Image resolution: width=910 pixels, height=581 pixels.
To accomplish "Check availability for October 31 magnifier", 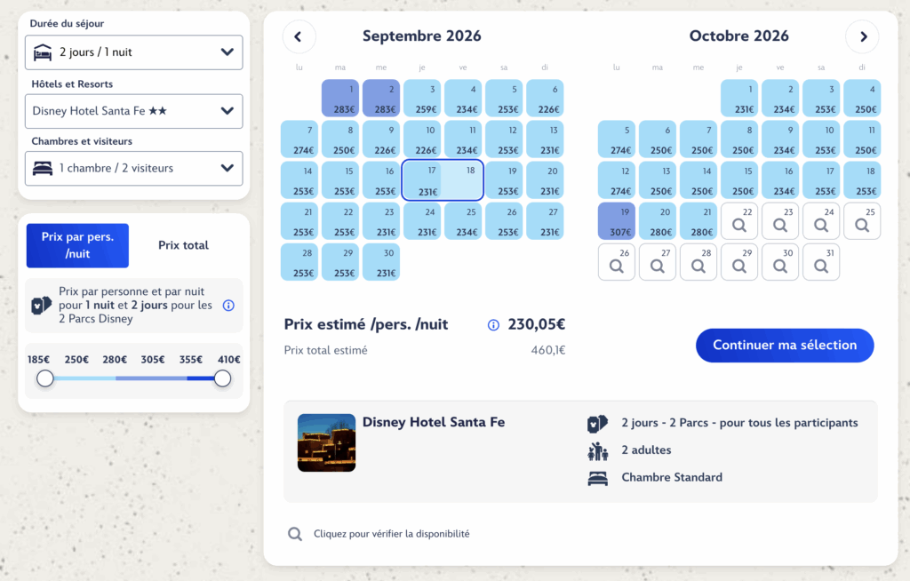I will pyautogui.click(x=821, y=262).
